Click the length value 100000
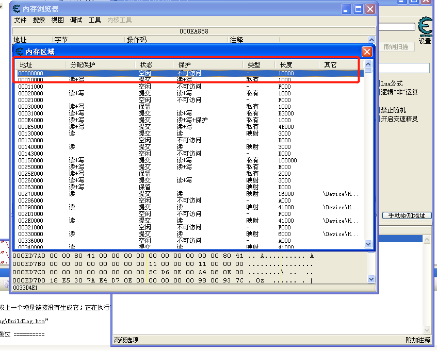This screenshot has width=437, height=351. (x=287, y=160)
